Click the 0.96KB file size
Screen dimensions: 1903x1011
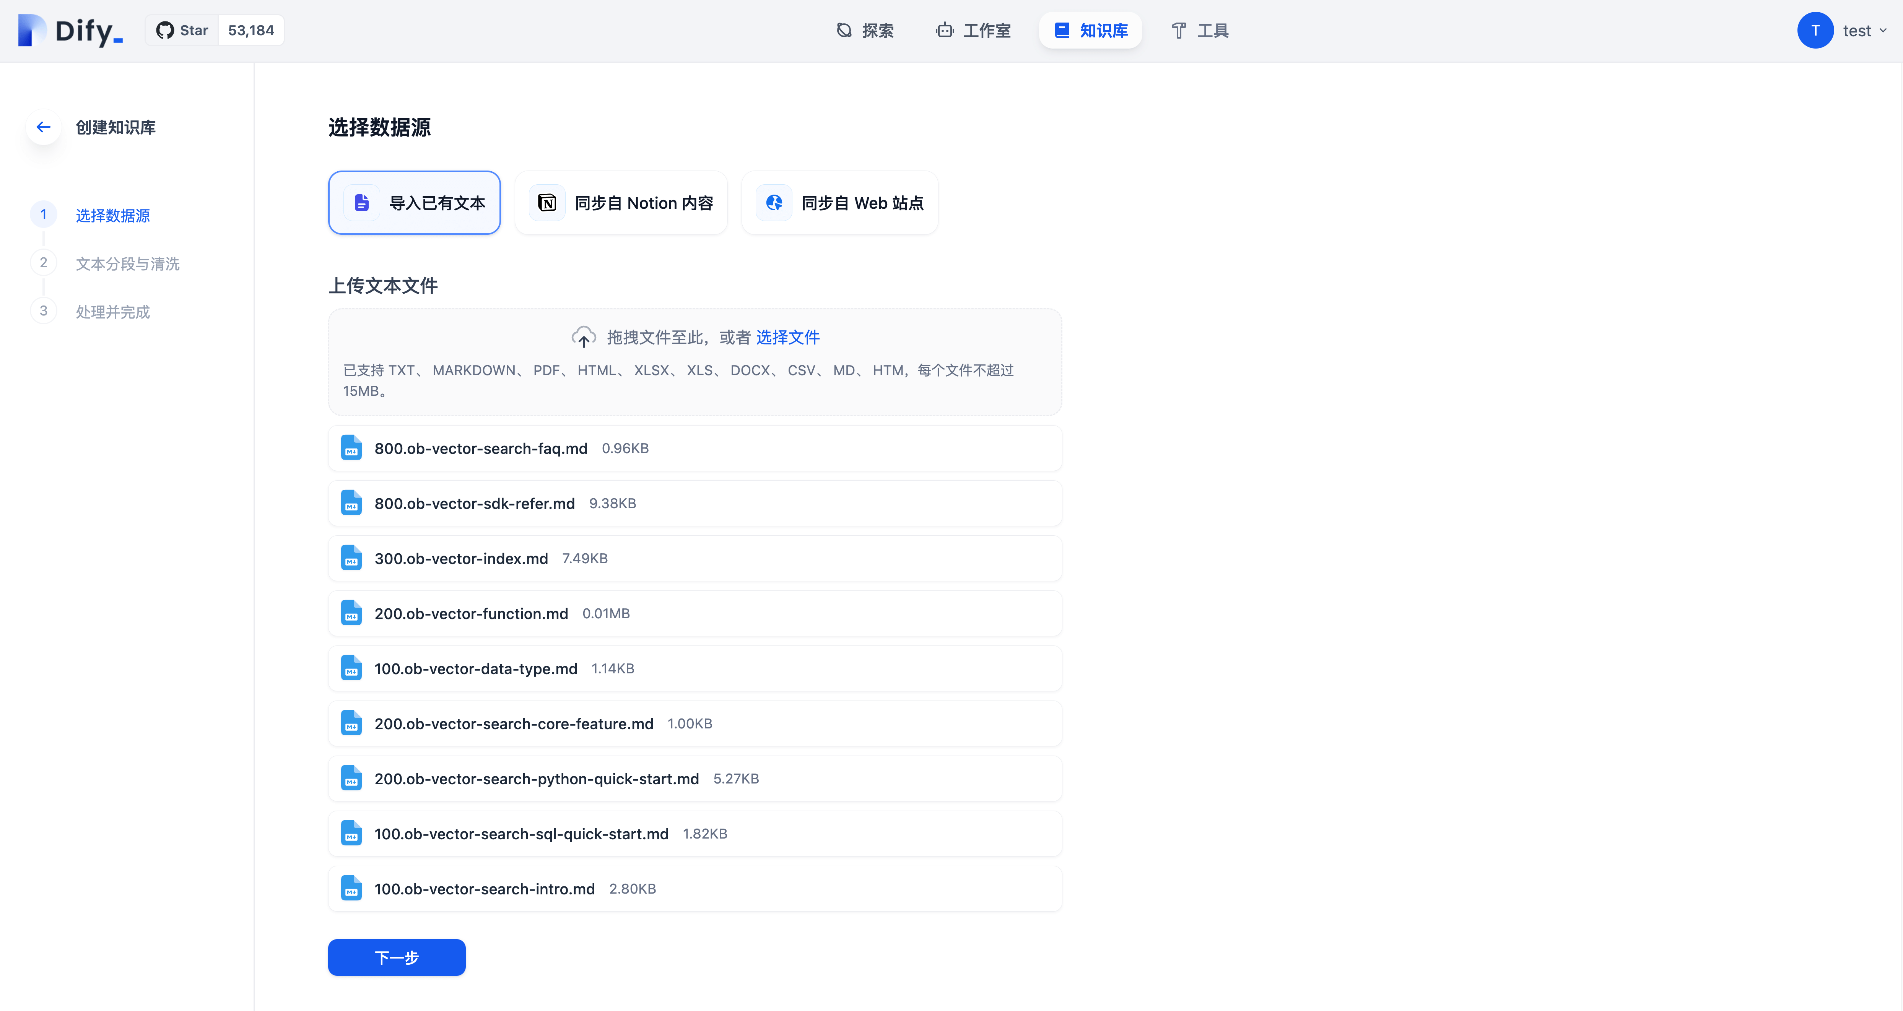(625, 448)
